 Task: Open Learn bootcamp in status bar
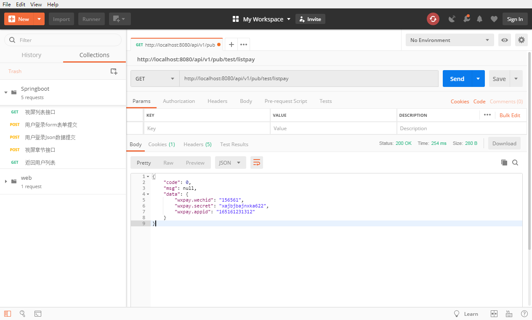click(x=466, y=314)
